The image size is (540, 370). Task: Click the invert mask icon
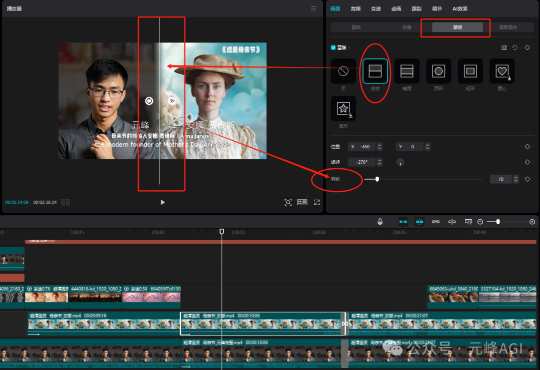[x=504, y=47]
